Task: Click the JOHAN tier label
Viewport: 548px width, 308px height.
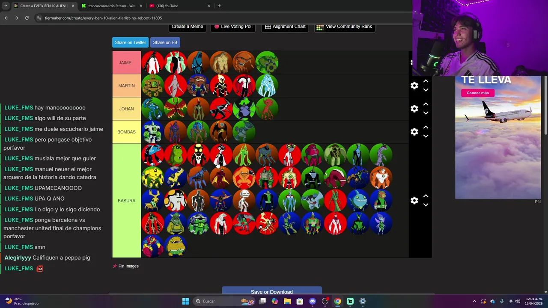Action: 126,109
